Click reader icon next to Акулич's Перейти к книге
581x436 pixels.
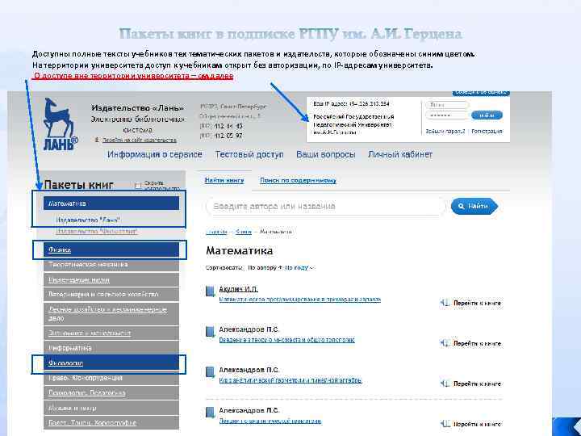(x=445, y=303)
